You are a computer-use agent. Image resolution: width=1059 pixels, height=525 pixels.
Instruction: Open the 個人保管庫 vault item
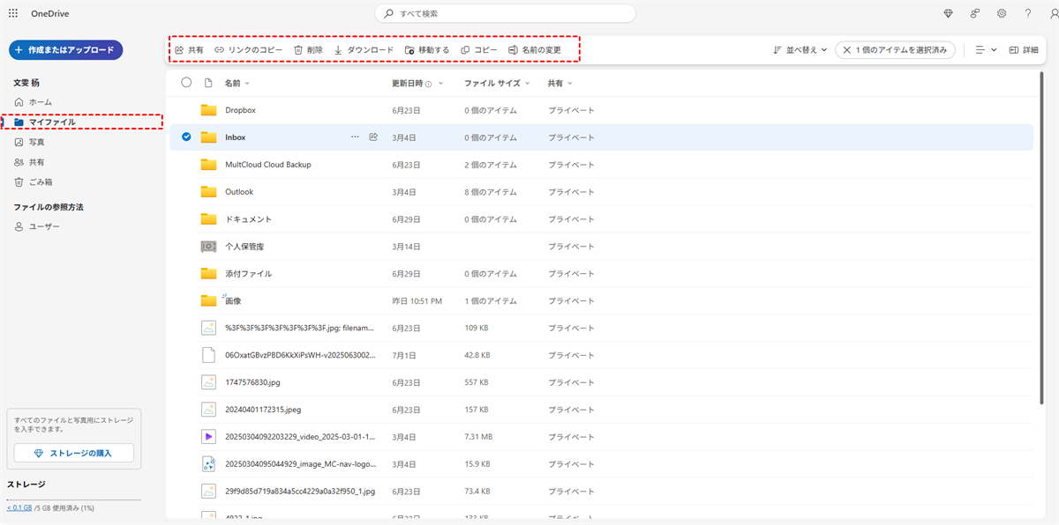tap(244, 247)
